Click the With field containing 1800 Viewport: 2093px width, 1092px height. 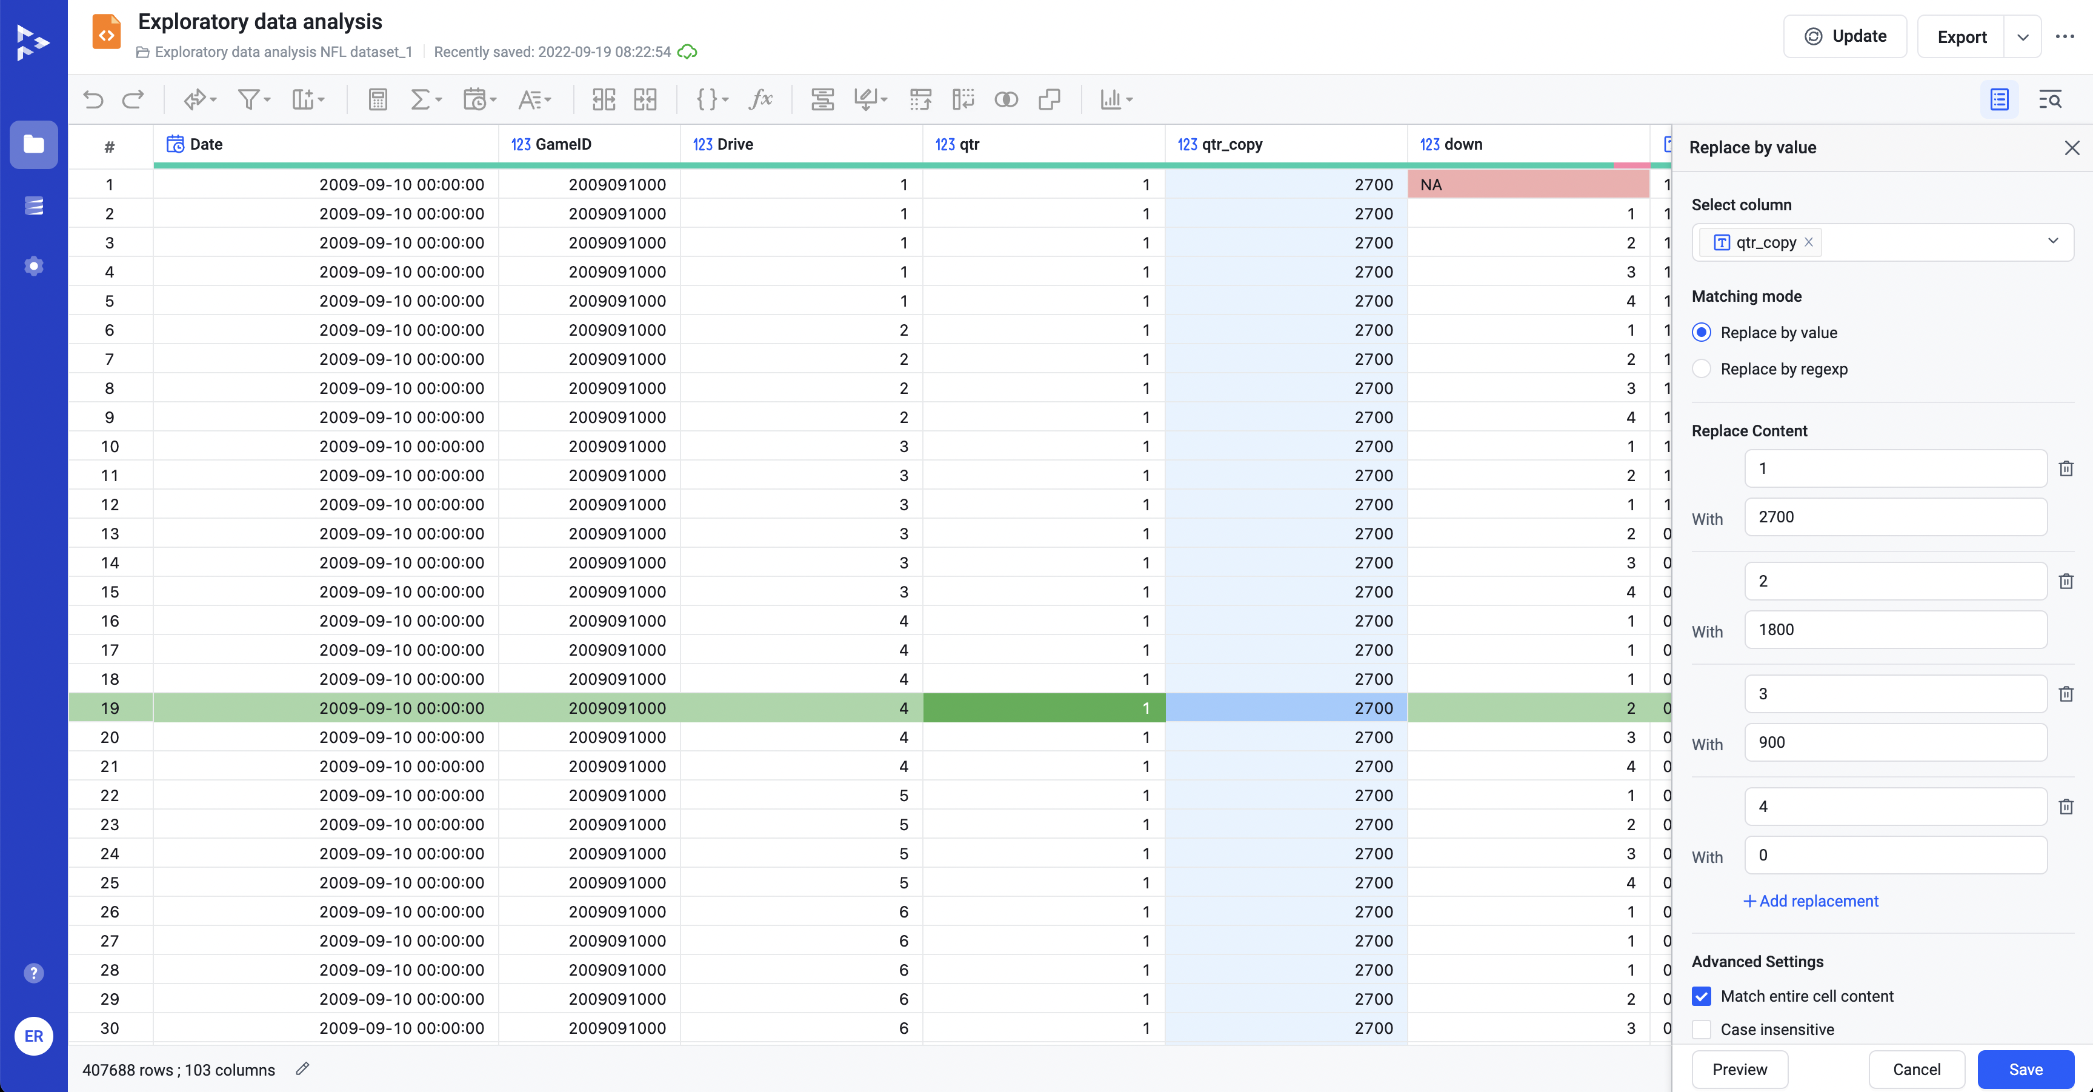1895,630
